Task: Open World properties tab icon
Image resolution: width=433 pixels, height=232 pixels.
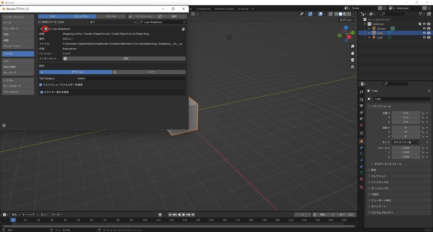Action: click(x=361, y=125)
